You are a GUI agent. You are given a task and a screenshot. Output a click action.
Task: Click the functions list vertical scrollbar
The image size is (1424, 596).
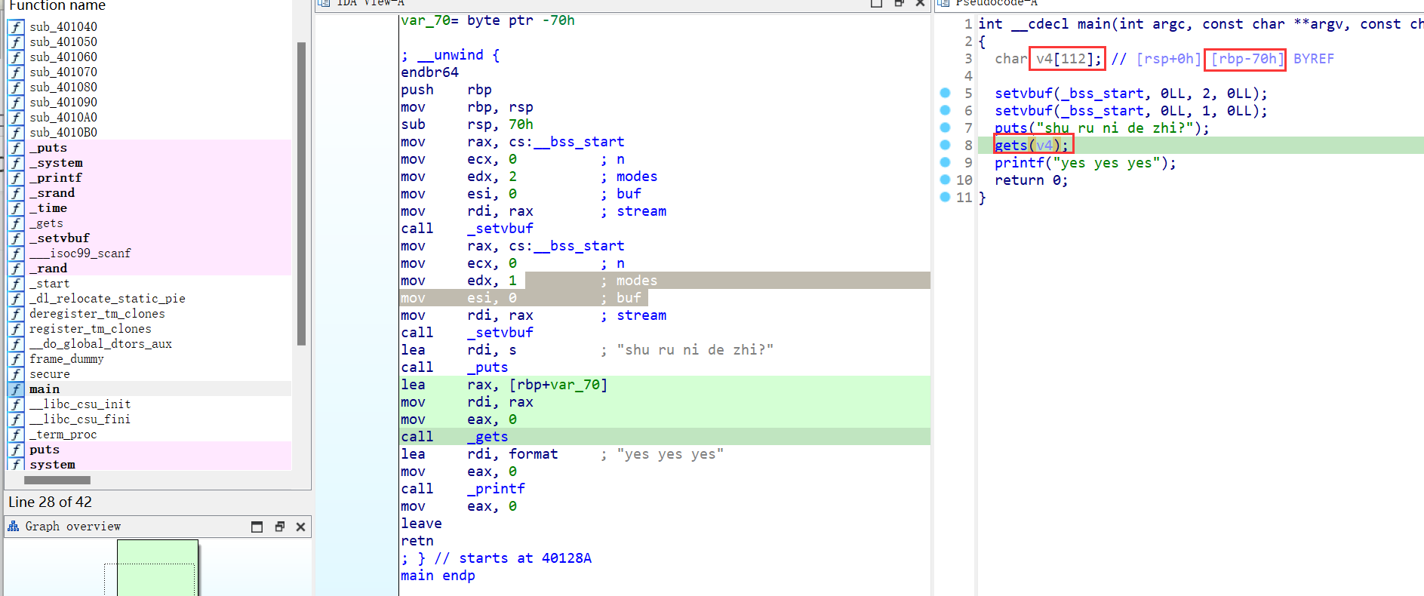302,194
